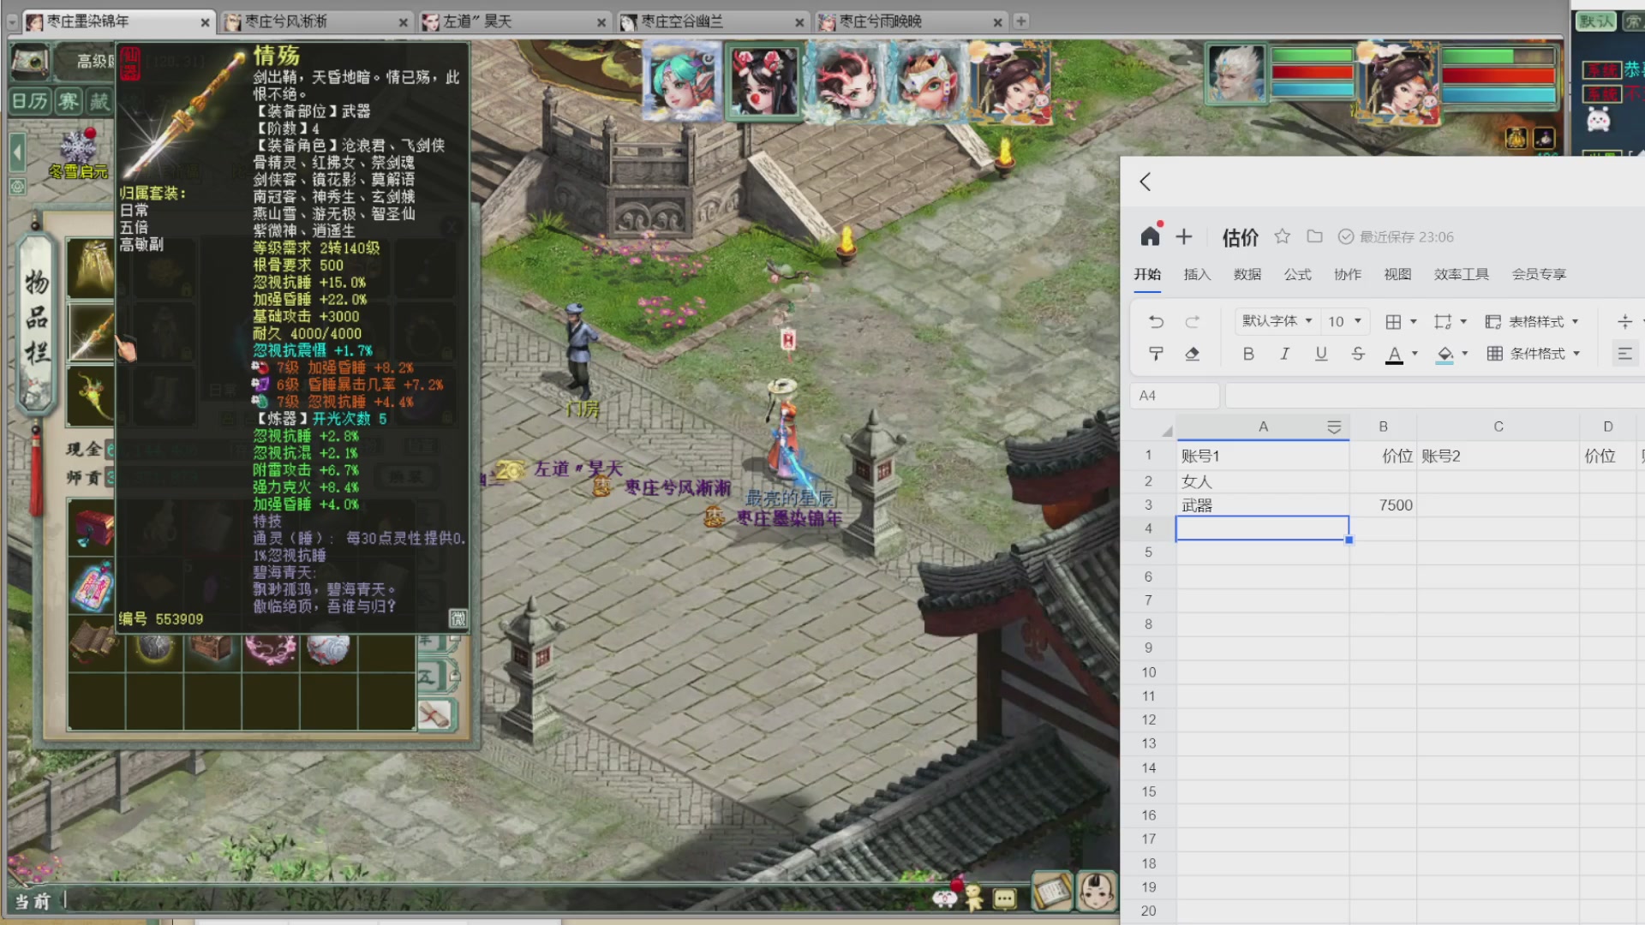Toggle bold formatting
1645x925 pixels.
1248,354
